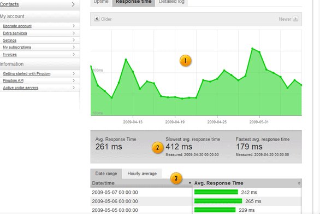
Task: Click the 265 ms response bar
Action: click(x=218, y=201)
